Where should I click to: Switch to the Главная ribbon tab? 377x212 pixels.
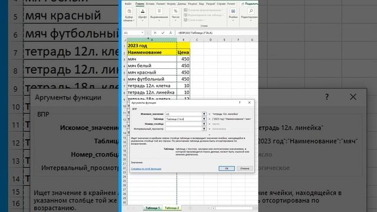coord(140,4)
